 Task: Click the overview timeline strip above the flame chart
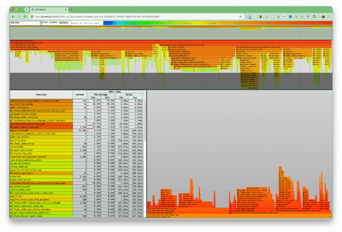171,32
